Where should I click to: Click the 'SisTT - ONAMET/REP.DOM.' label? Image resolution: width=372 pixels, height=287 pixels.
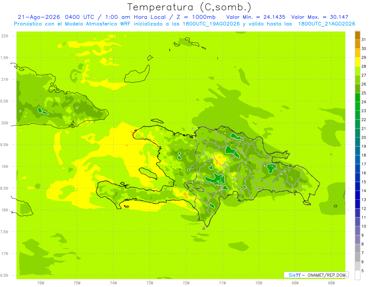point(316,275)
